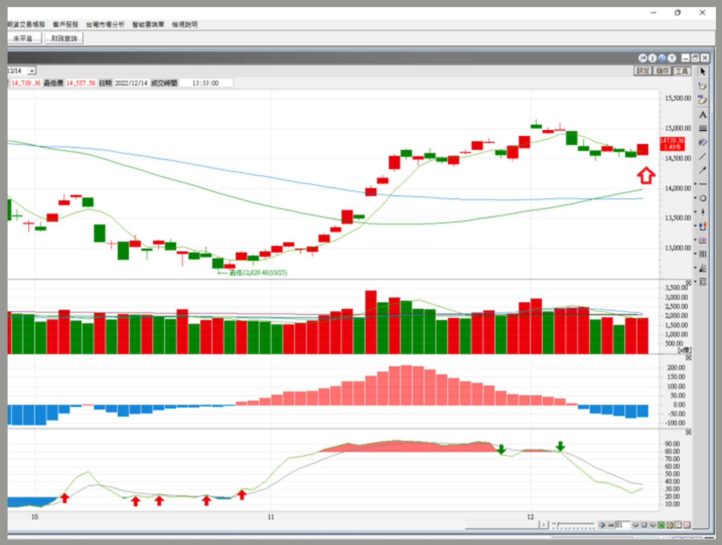Expand the channel tool options arrow
This screenshot has width=722, height=545.
pos(695,240)
